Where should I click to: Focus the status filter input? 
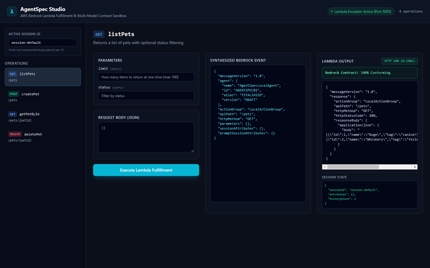146,96
